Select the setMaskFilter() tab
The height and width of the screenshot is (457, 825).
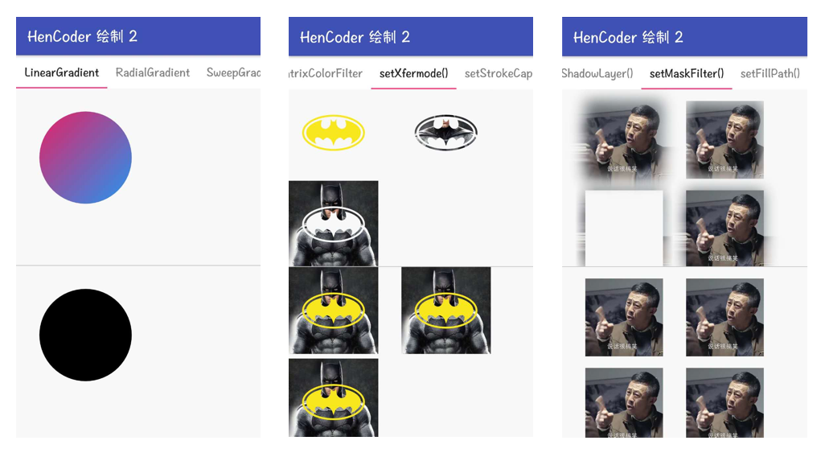pos(687,74)
